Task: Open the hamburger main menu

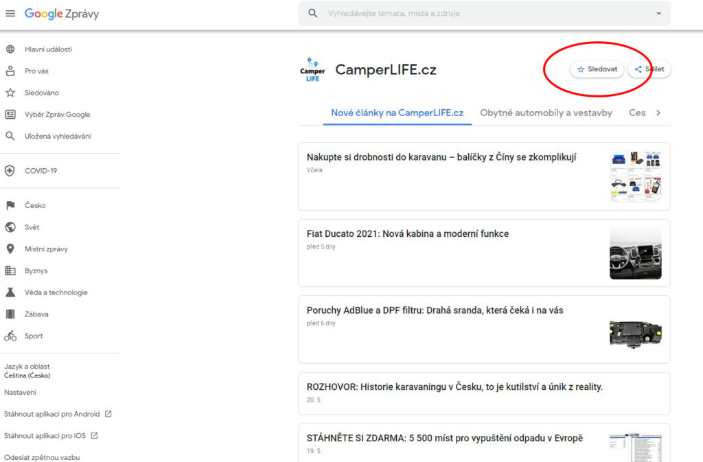Action: [10, 14]
